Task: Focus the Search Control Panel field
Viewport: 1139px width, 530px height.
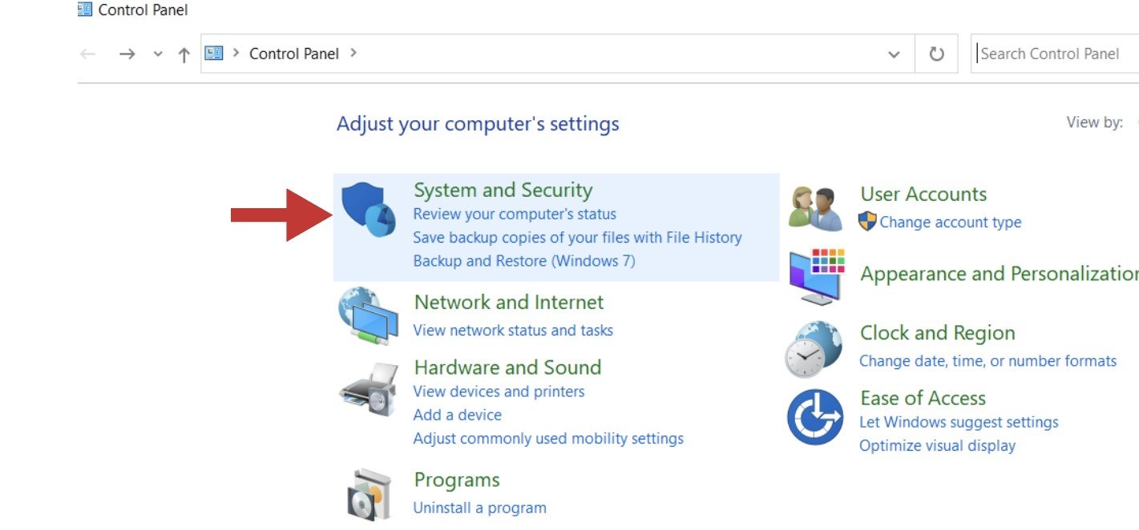Action: coord(1055,54)
